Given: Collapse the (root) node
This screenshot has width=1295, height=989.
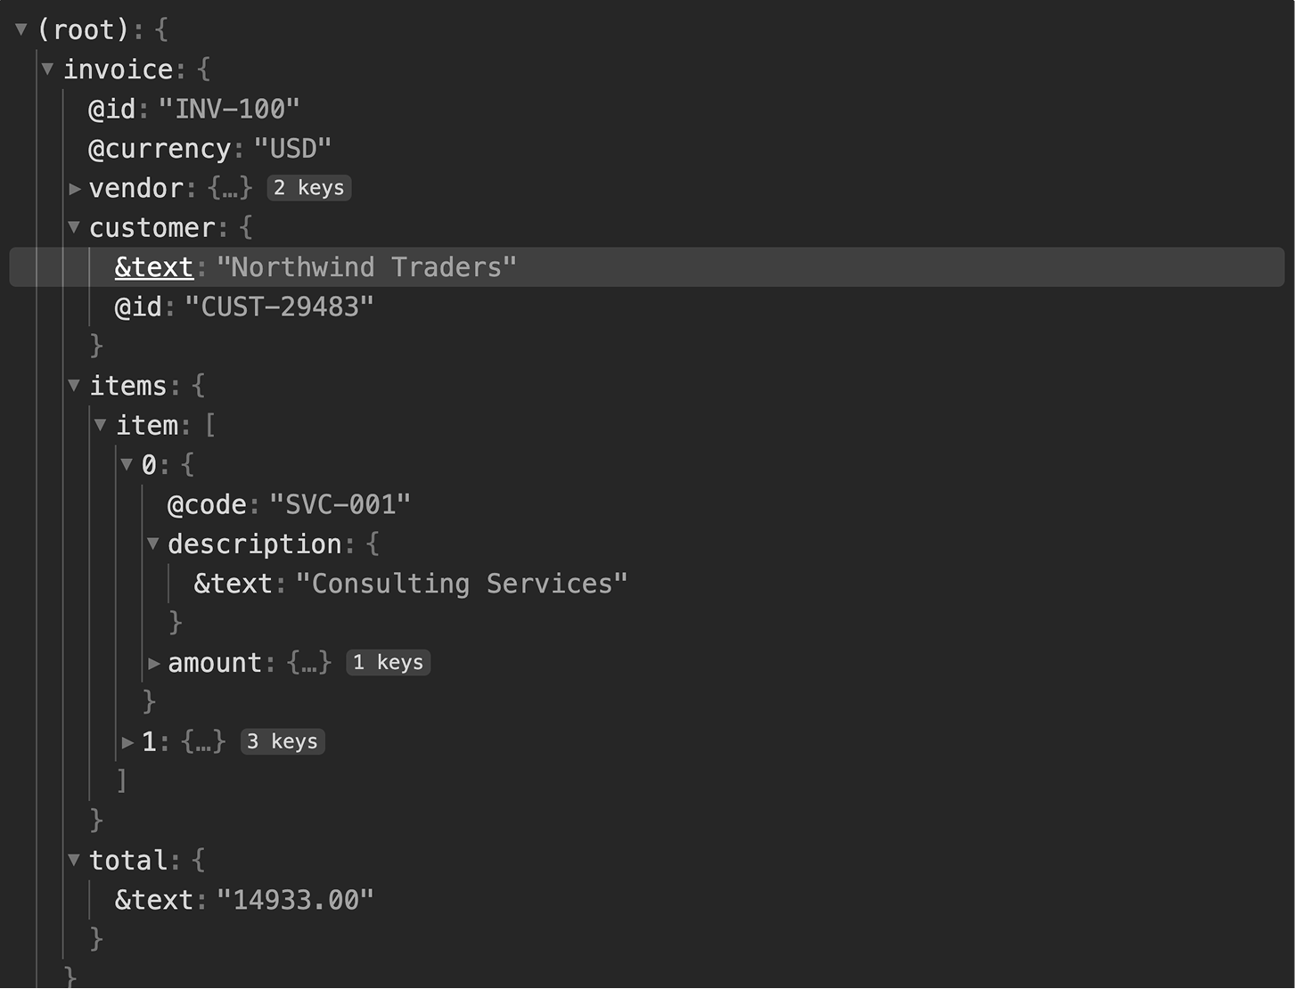Looking at the screenshot, I should 20,29.
